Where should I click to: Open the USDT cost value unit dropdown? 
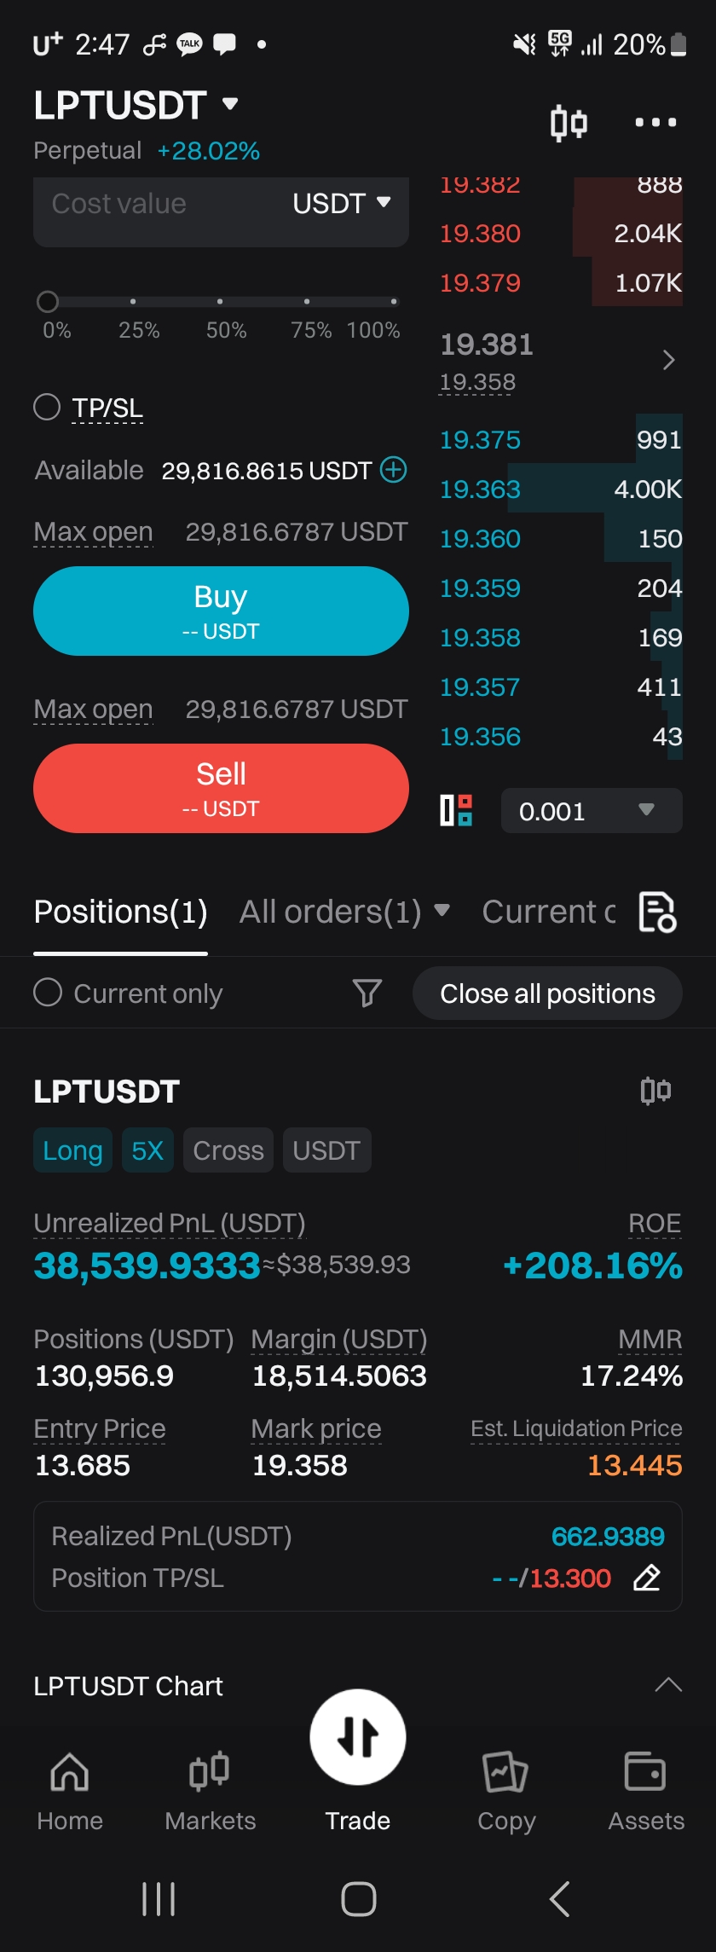coord(342,203)
